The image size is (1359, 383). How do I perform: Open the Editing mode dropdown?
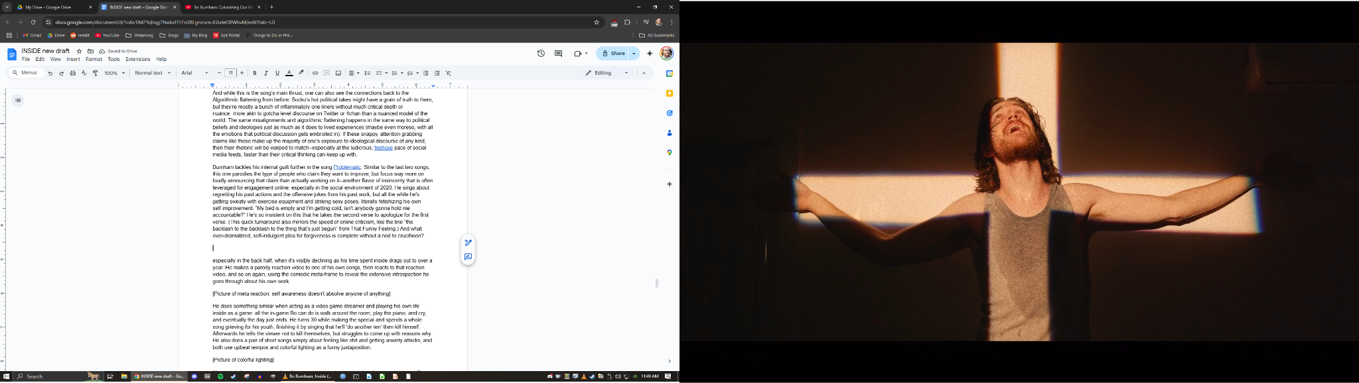pos(607,73)
